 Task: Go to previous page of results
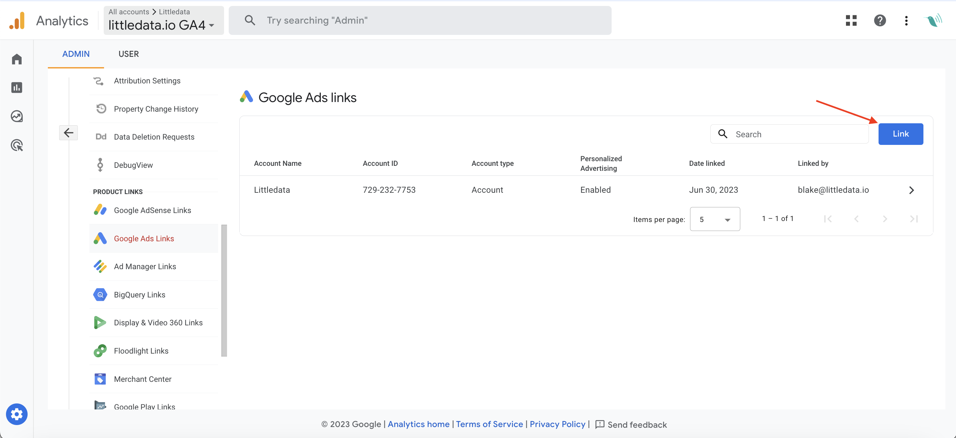pos(856,219)
